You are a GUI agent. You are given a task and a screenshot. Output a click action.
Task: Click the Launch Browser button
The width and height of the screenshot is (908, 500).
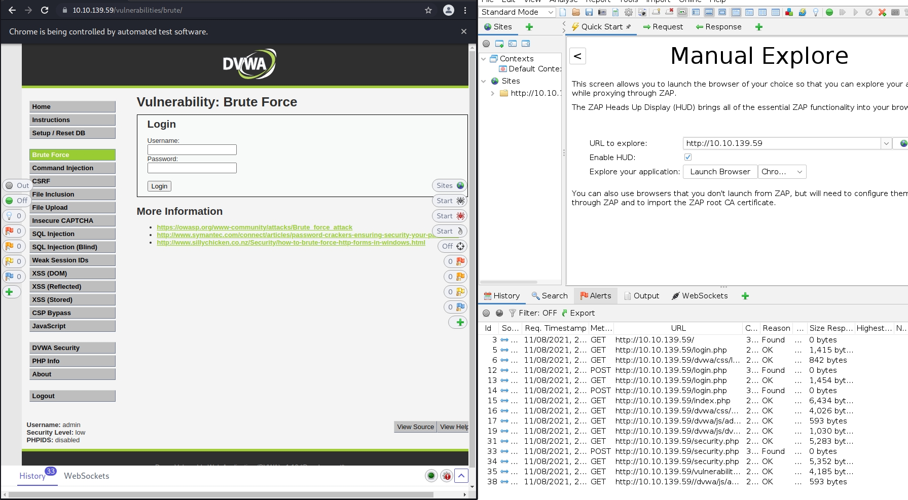pyautogui.click(x=720, y=172)
